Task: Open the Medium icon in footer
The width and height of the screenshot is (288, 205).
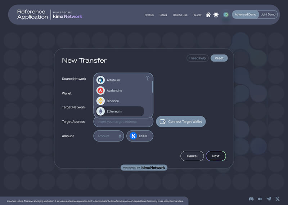Action: point(260,199)
